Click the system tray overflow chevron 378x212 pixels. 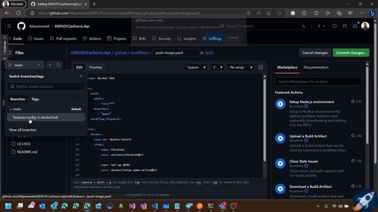pos(318,206)
